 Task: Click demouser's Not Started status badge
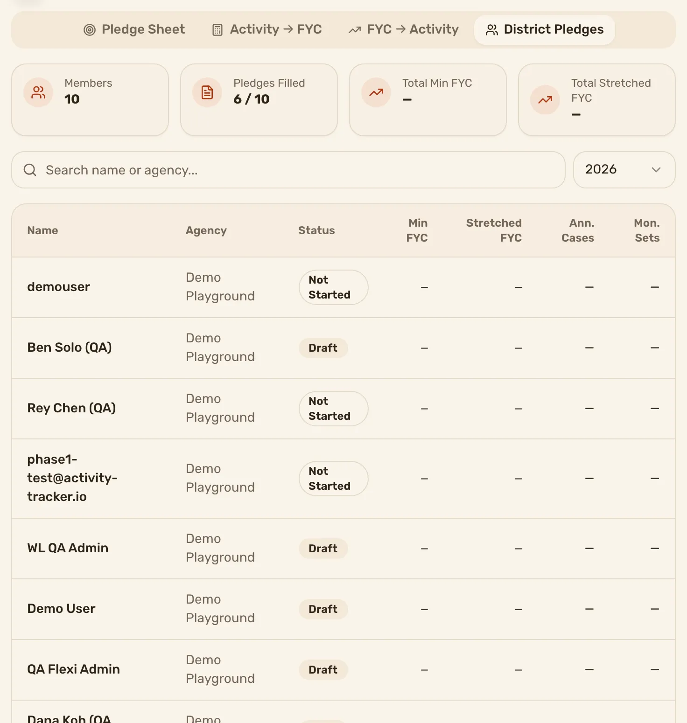[333, 287]
